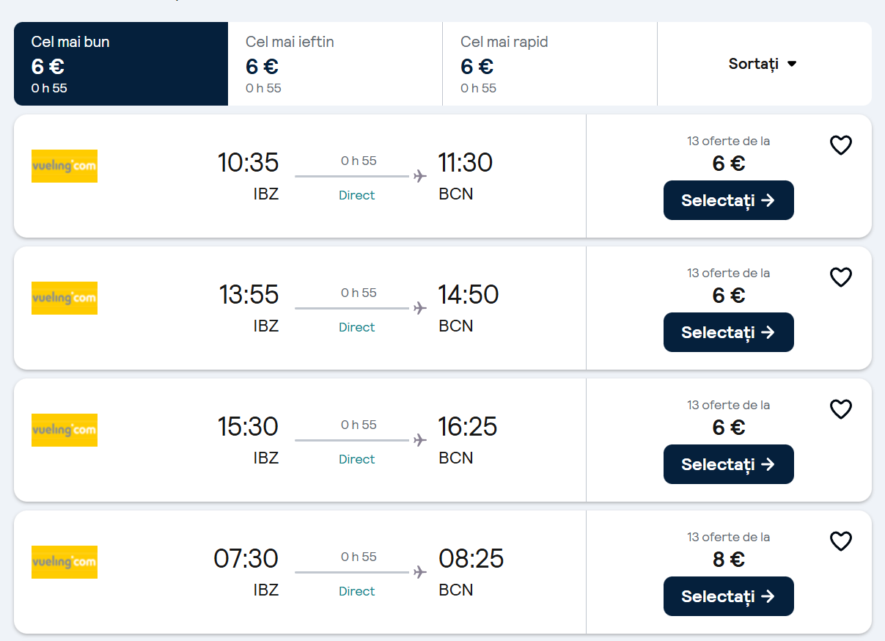This screenshot has width=885, height=641.
Task: Choose Selectați on the 15:30 flight
Action: pyautogui.click(x=728, y=464)
